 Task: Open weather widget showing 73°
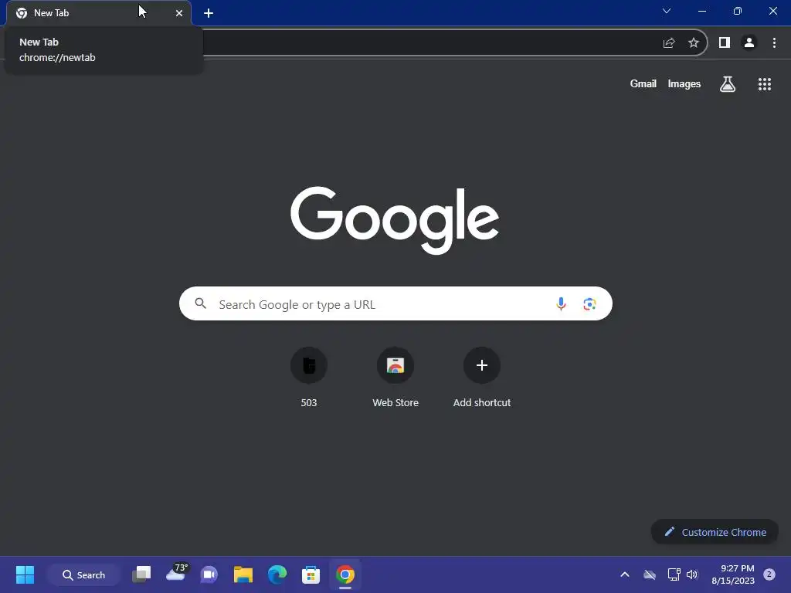(177, 573)
